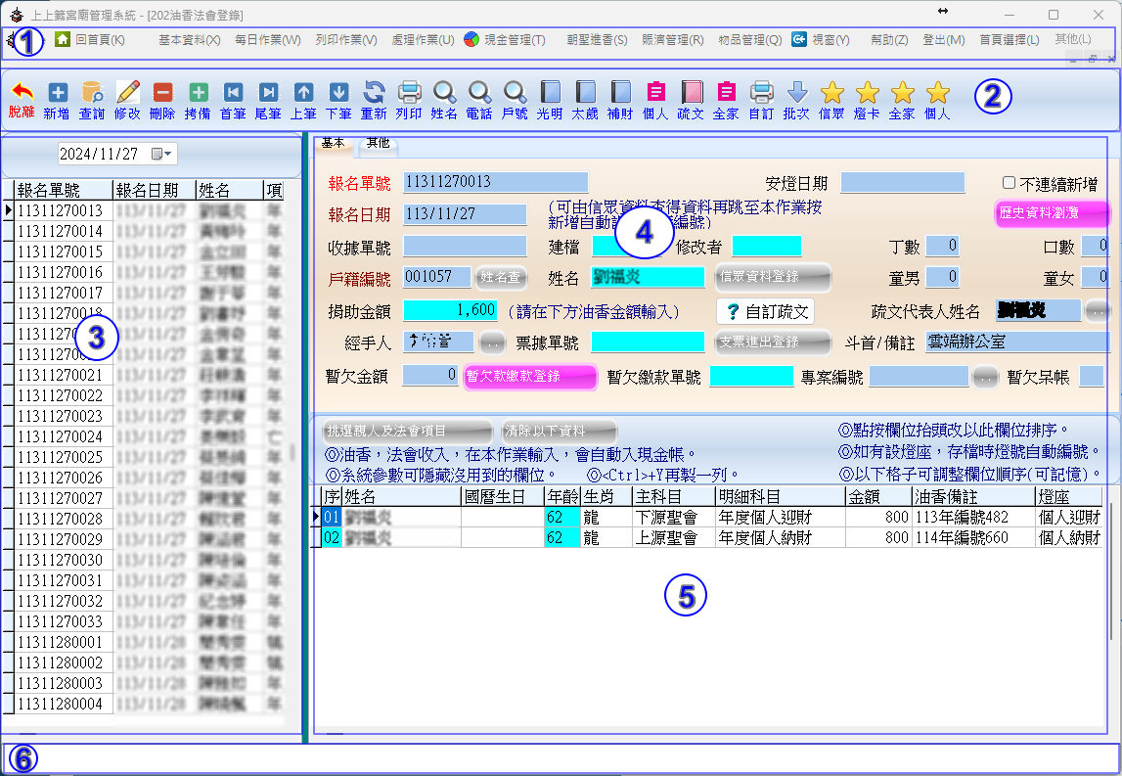
Task: Jump to first record with 首筆
Action: [x=233, y=94]
